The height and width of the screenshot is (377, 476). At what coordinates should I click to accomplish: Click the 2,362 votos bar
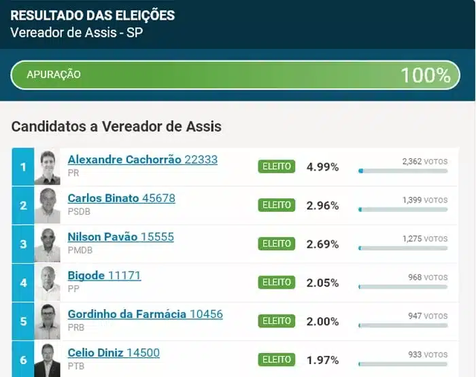click(x=403, y=171)
